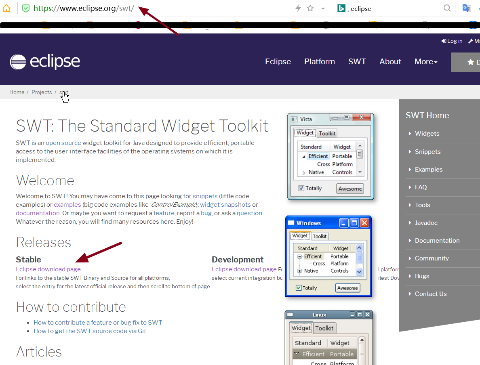Screen dimensions: 480x365
Task: Open the dropdown arrow beside the bookmark star
Action: point(323,8)
